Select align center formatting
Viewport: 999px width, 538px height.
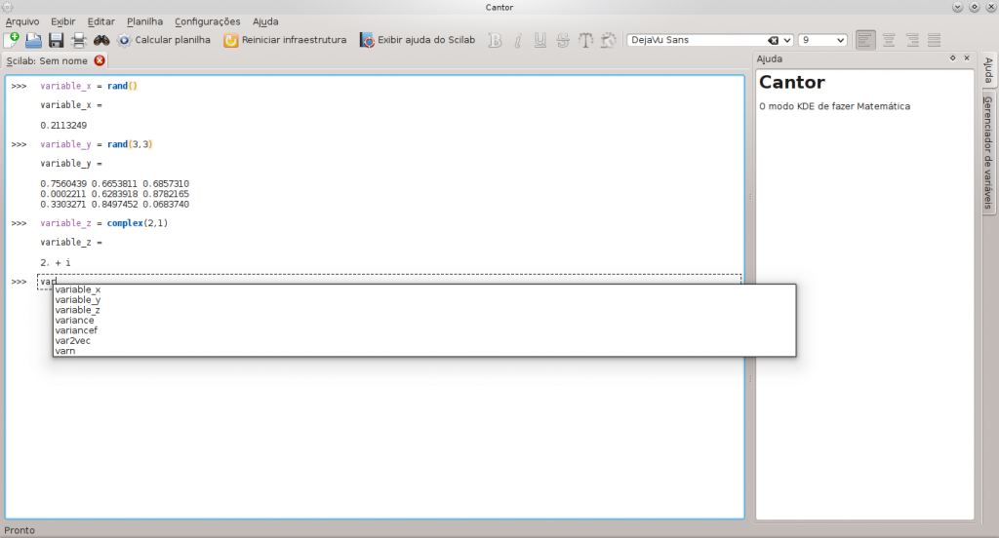[x=889, y=40]
